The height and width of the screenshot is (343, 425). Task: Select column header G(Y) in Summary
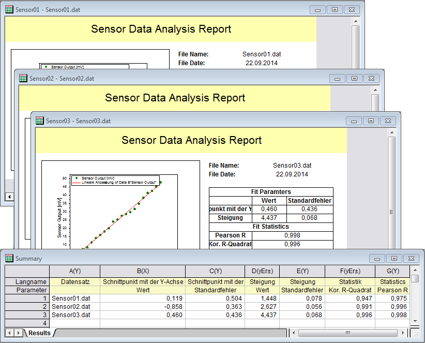(392, 271)
